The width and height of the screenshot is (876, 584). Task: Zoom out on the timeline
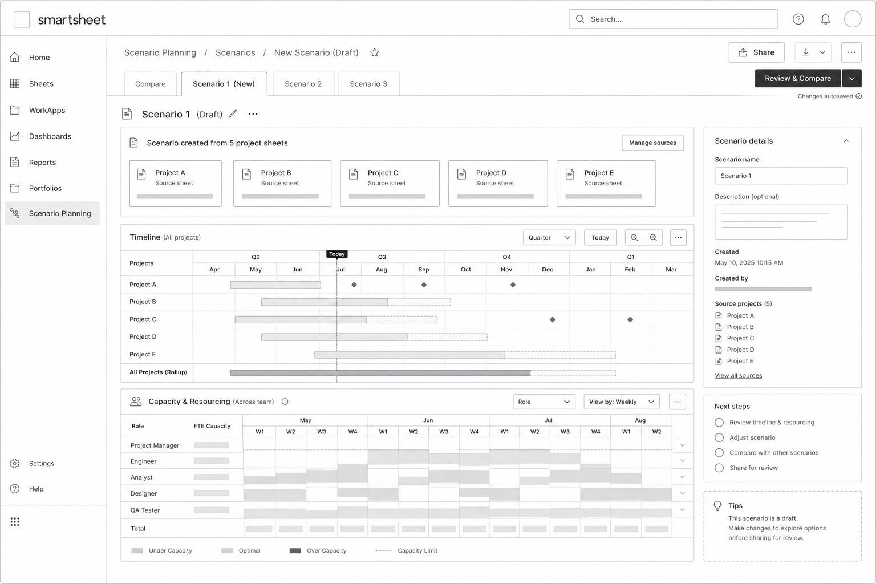[653, 238]
